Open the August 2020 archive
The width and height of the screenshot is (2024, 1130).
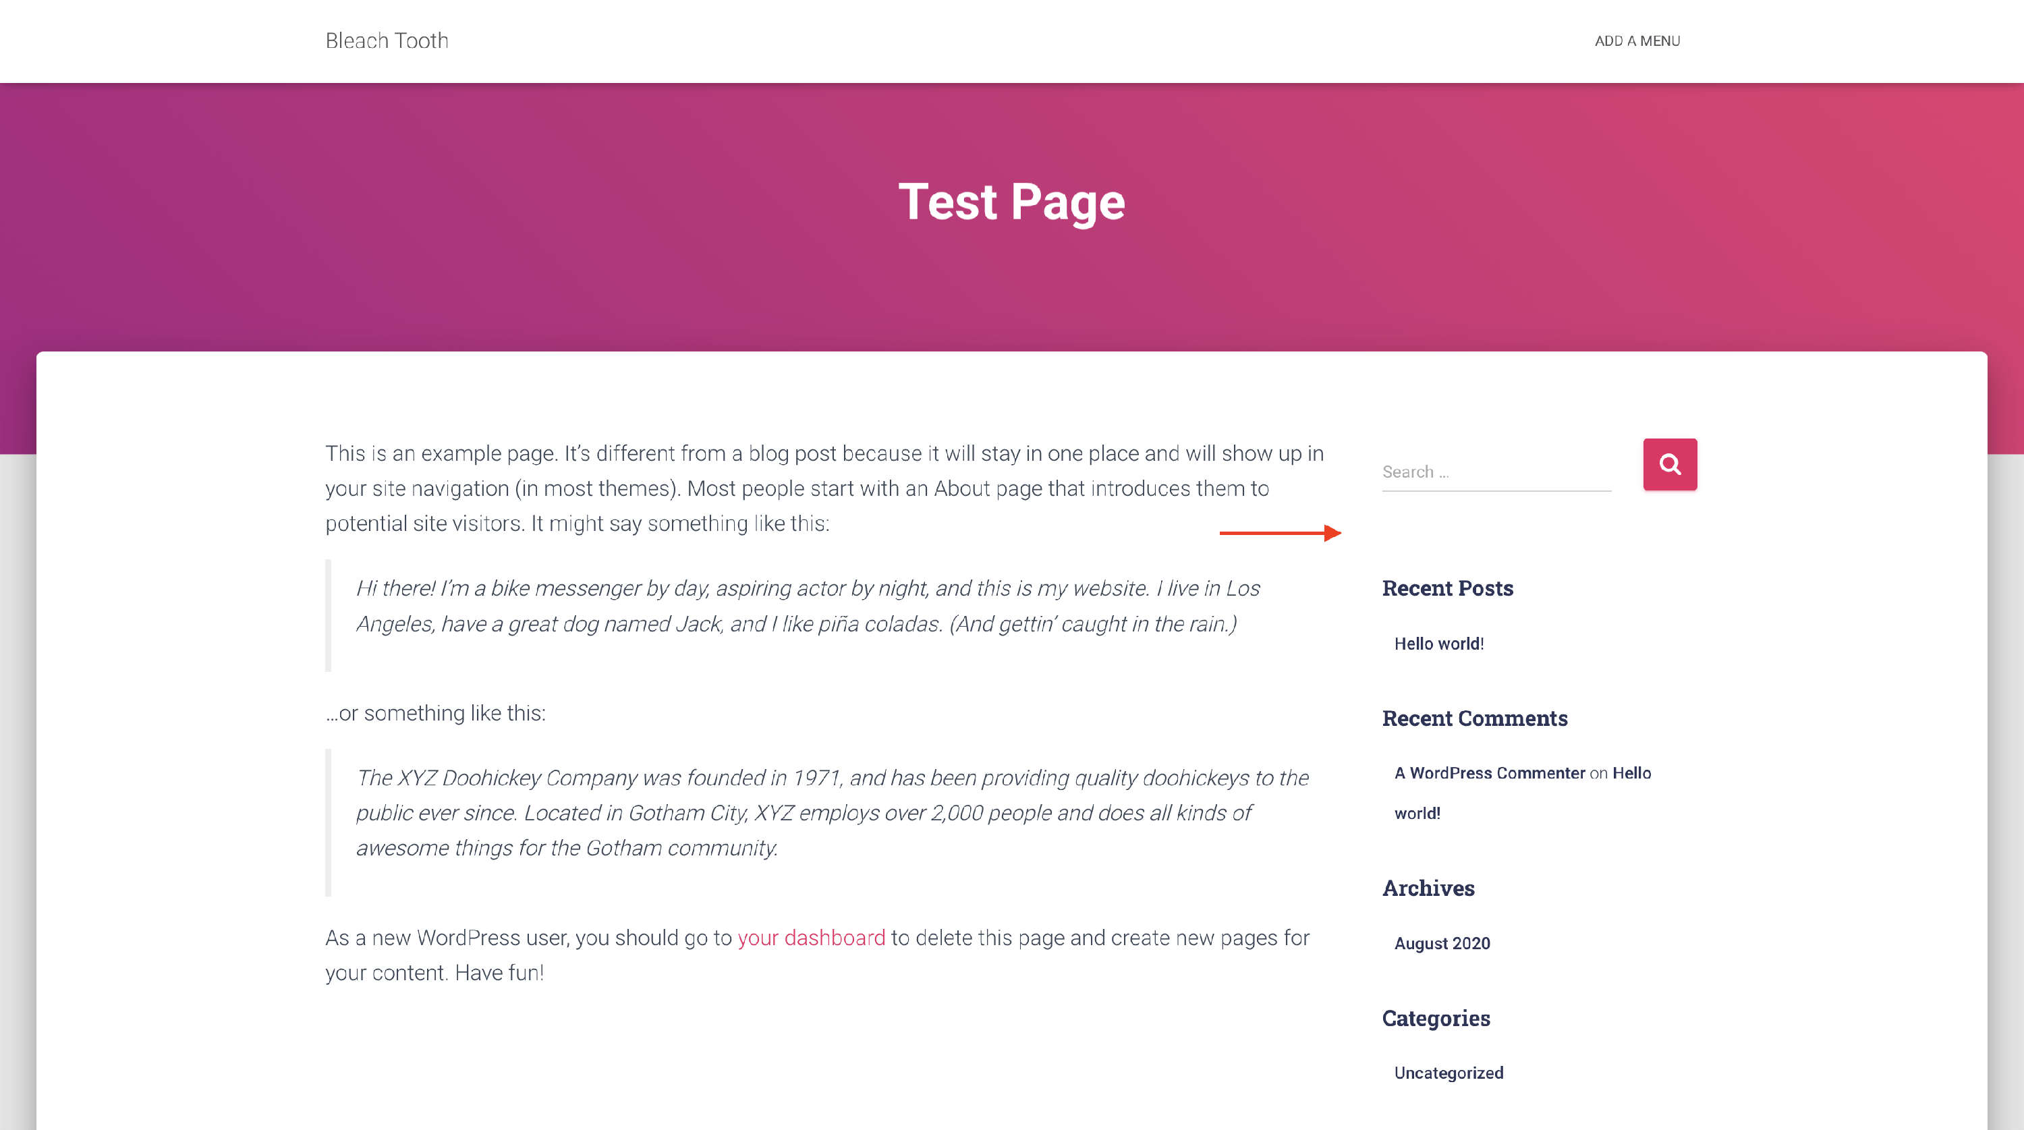click(x=1442, y=943)
